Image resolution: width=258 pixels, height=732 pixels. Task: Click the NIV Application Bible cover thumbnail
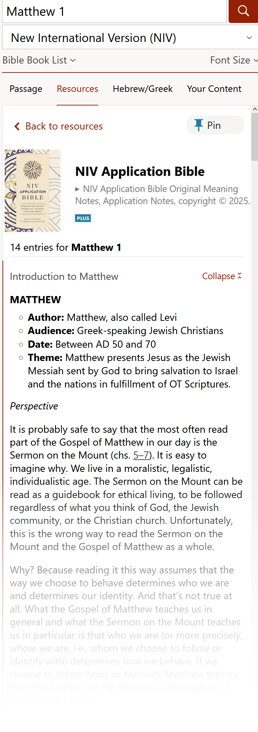click(x=33, y=190)
